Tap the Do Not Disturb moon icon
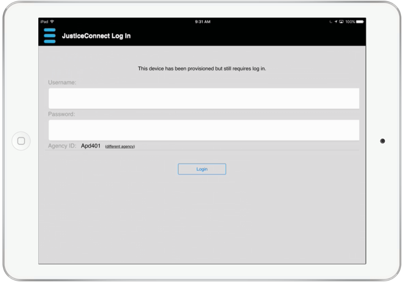The height and width of the screenshot is (282, 404). click(x=330, y=22)
